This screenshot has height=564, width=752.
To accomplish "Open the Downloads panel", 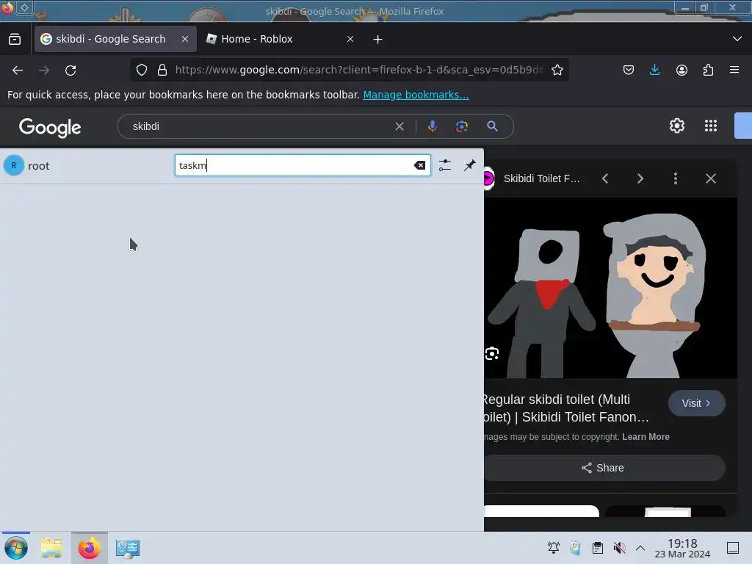I will (654, 70).
